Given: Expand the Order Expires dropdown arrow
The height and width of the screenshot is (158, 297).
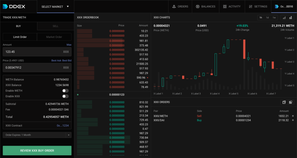Looking at the screenshot, I should (69, 135).
